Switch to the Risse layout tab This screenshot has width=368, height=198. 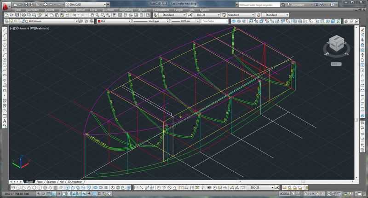[40, 182]
